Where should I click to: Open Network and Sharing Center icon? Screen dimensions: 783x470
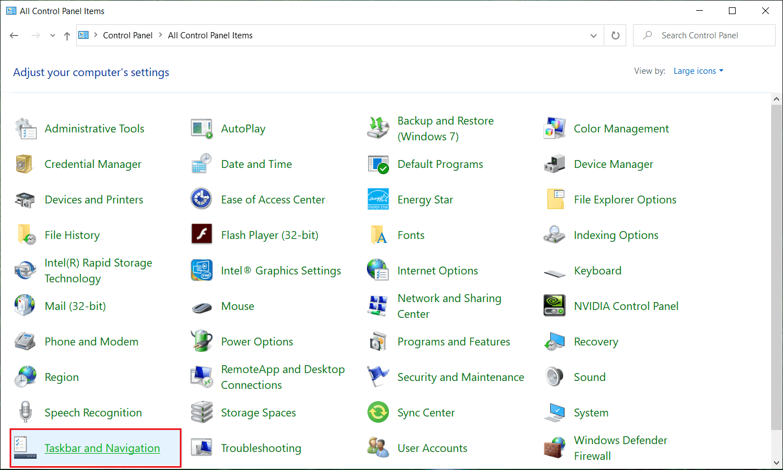coord(378,306)
